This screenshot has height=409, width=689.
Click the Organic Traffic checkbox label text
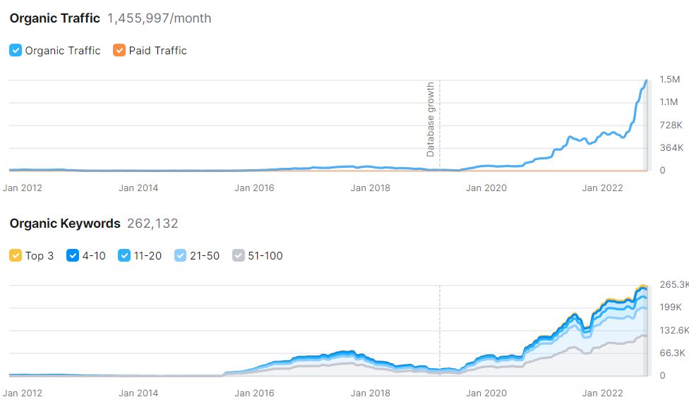point(63,51)
